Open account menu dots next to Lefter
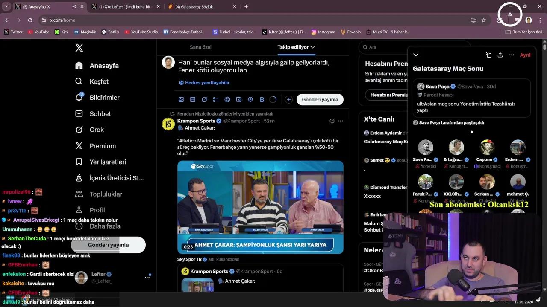Screen dimensions: 547x307 coord(147,277)
